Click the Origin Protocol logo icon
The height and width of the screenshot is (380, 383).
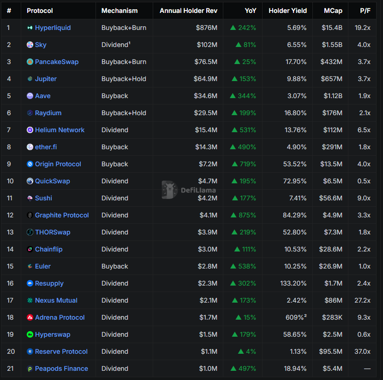point(30,164)
